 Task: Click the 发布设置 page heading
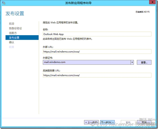pyautogui.click(x=15, y=14)
